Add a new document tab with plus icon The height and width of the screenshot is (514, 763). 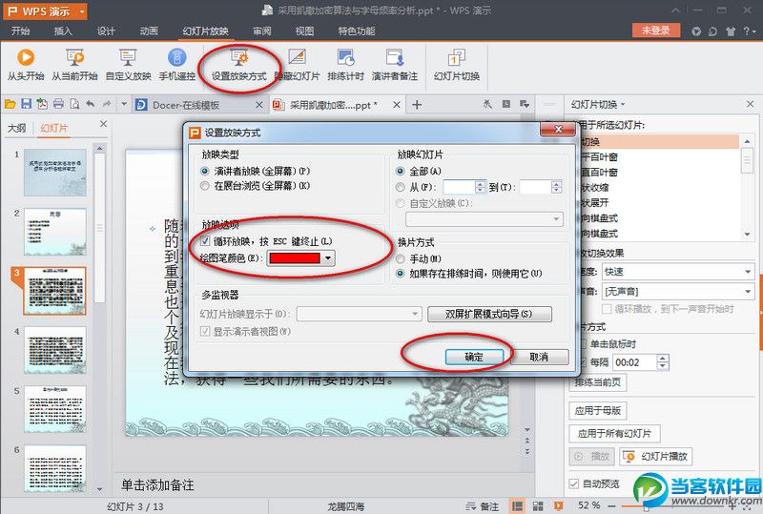417,104
